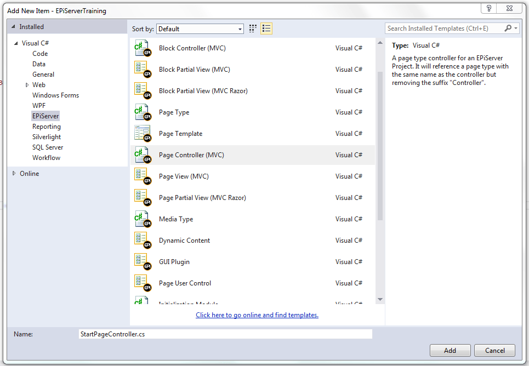529x366 pixels.
Task: Collapse the Installed section
Action: click(x=13, y=27)
